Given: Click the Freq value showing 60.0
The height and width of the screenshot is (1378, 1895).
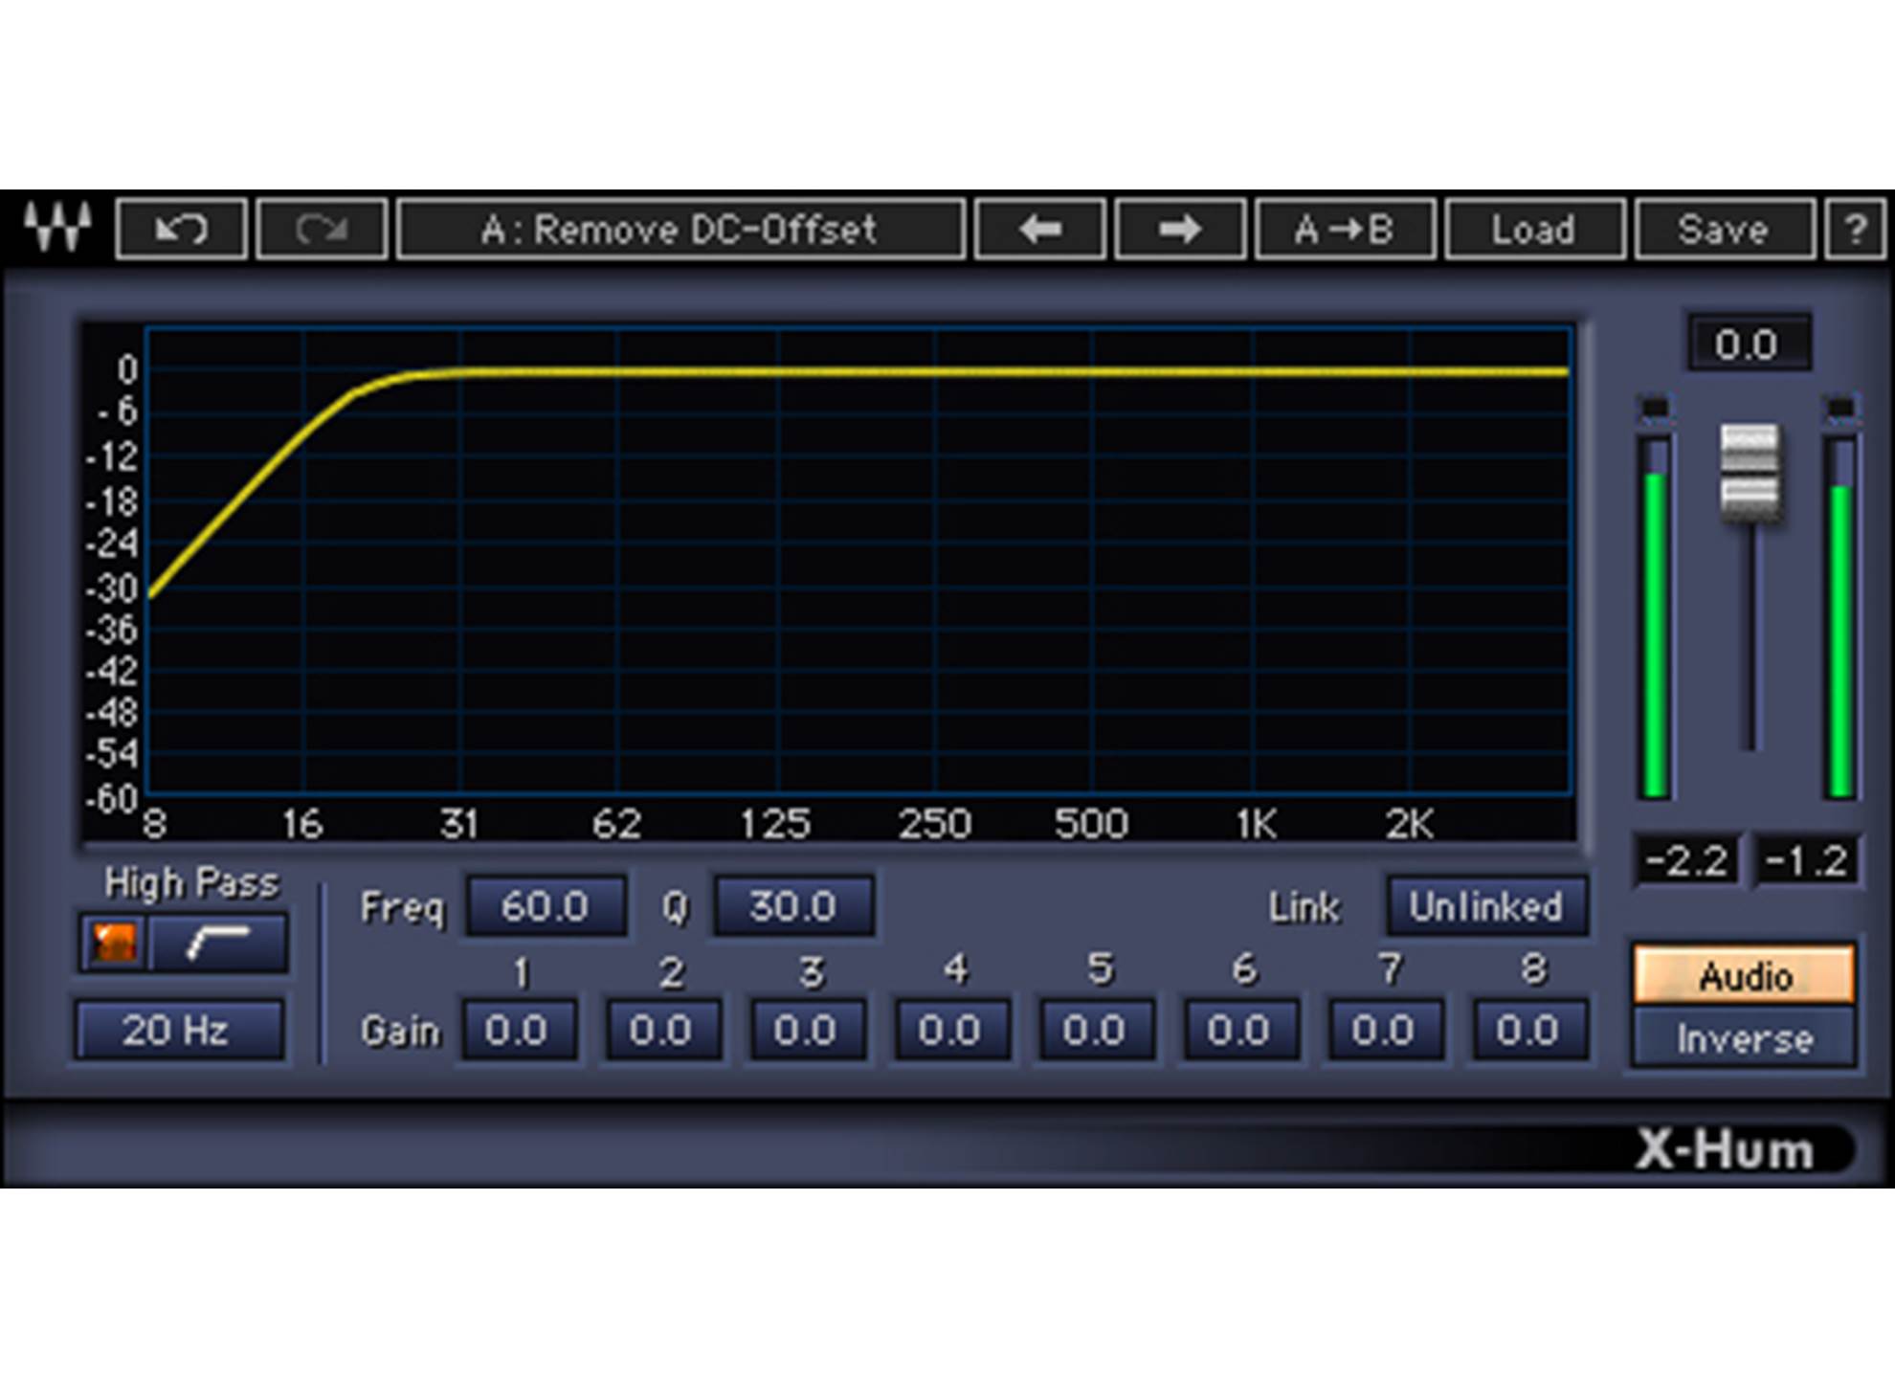Looking at the screenshot, I should tap(544, 907).
